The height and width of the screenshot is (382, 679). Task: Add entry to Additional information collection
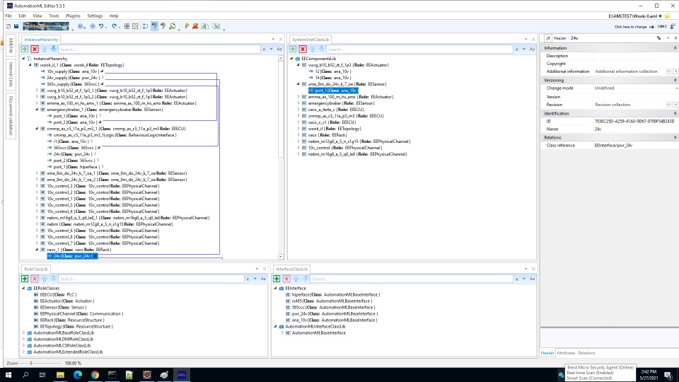coord(675,71)
